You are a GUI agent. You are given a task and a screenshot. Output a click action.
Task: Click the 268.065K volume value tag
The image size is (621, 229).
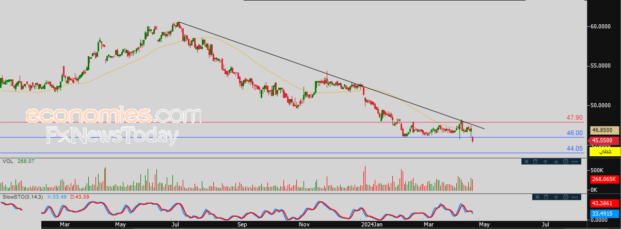pos(604,179)
